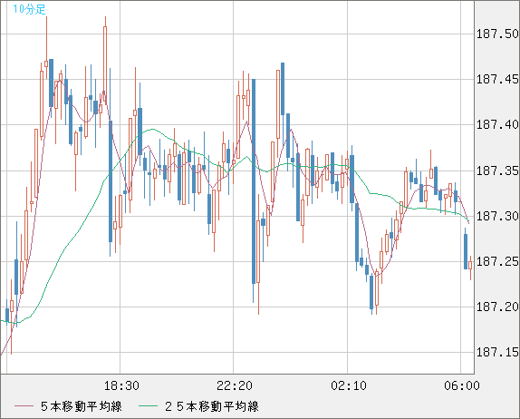Click the 25本移動平均線 legend text
The image size is (520, 419).
(x=212, y=406)
